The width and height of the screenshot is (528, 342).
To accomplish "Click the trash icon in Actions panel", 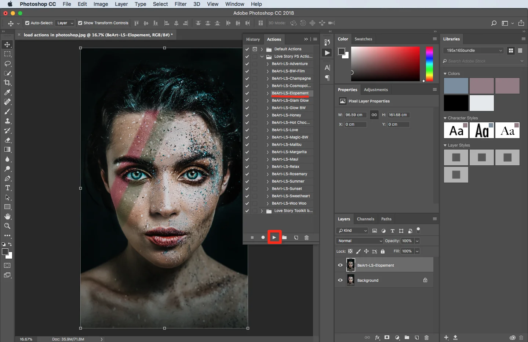I will pos(307,238).
